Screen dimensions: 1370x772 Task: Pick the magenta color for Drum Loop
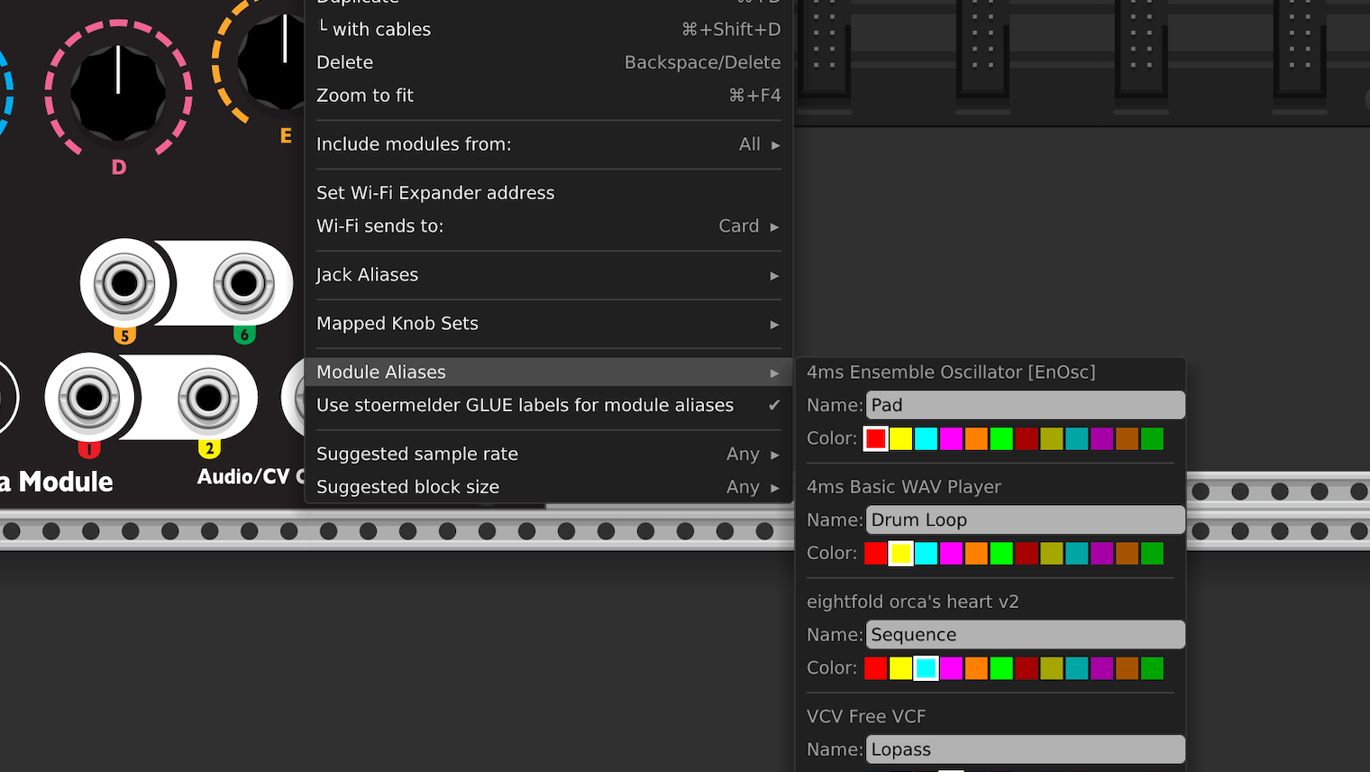pyautogui.click(x=951, y=553)
